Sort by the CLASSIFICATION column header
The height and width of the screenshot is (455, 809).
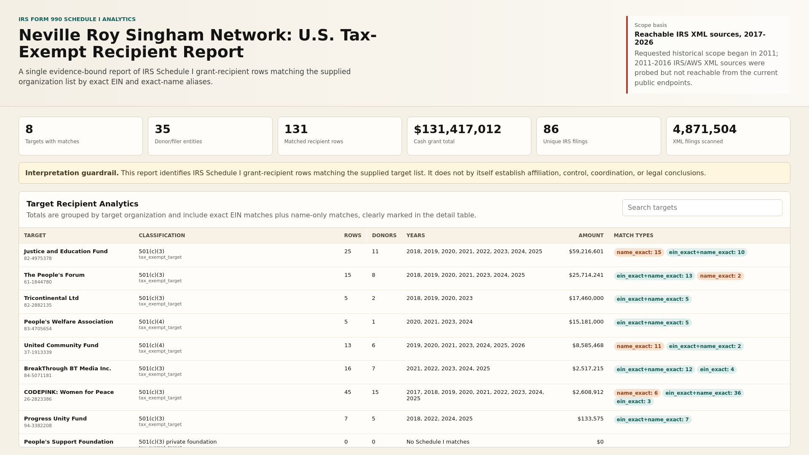click(x=162, y=236)
